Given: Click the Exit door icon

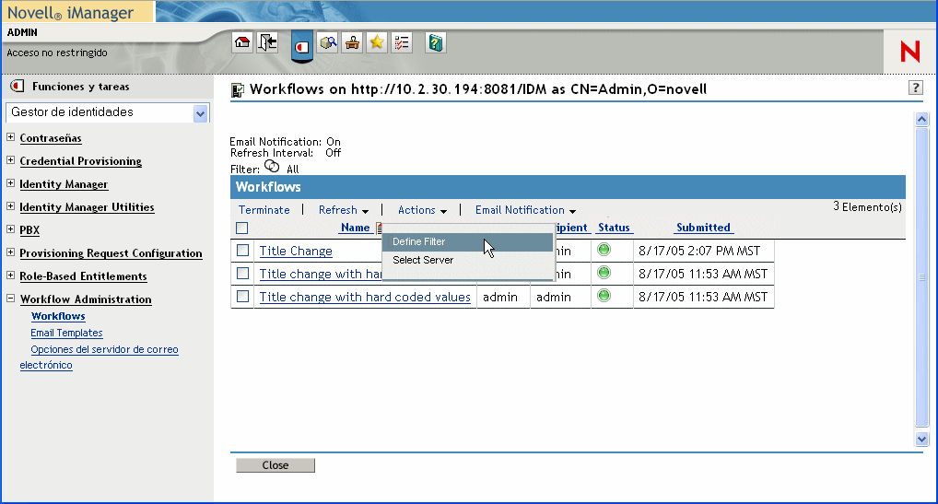Looking at the screenshot, I should point(267,42).
